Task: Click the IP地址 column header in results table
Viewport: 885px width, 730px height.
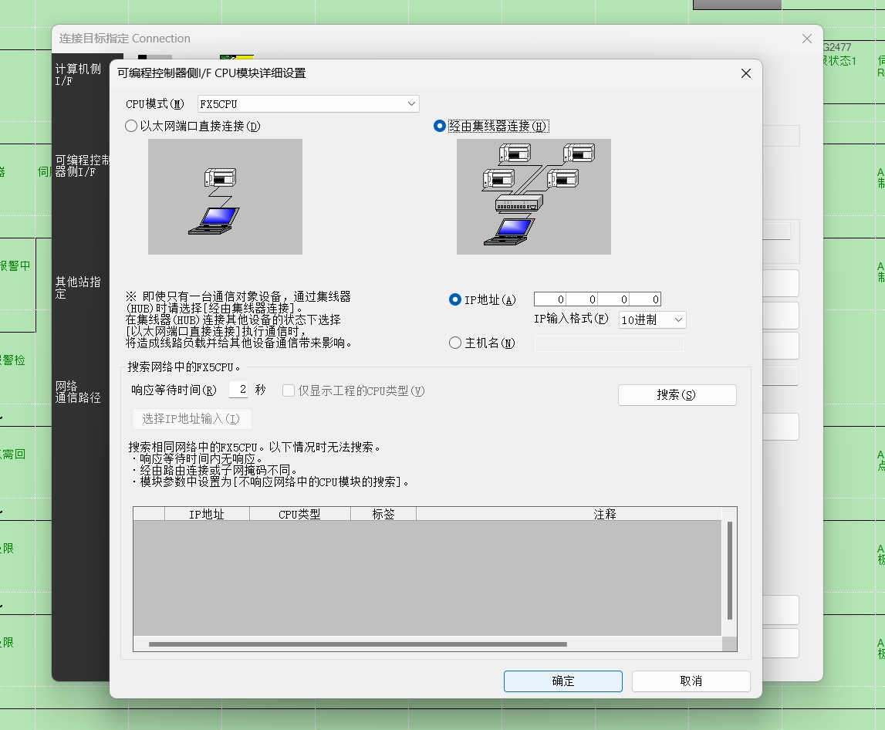Action: (206, 514)
